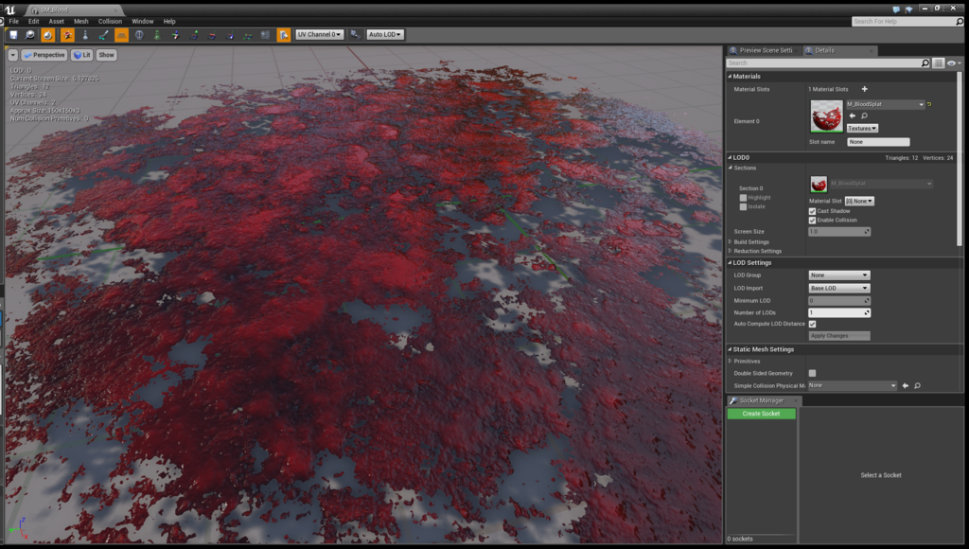Toggle the UV overlay toolbar icon
Image resolution: width=969 pixels, height=549 pixels.
284,35
